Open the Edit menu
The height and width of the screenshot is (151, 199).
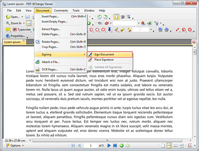19,11
